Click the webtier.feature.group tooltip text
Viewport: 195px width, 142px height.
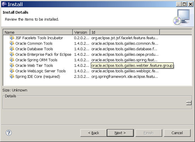[x=132, y=65]
